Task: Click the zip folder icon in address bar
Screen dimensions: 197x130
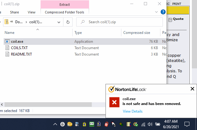Action: 6,22
